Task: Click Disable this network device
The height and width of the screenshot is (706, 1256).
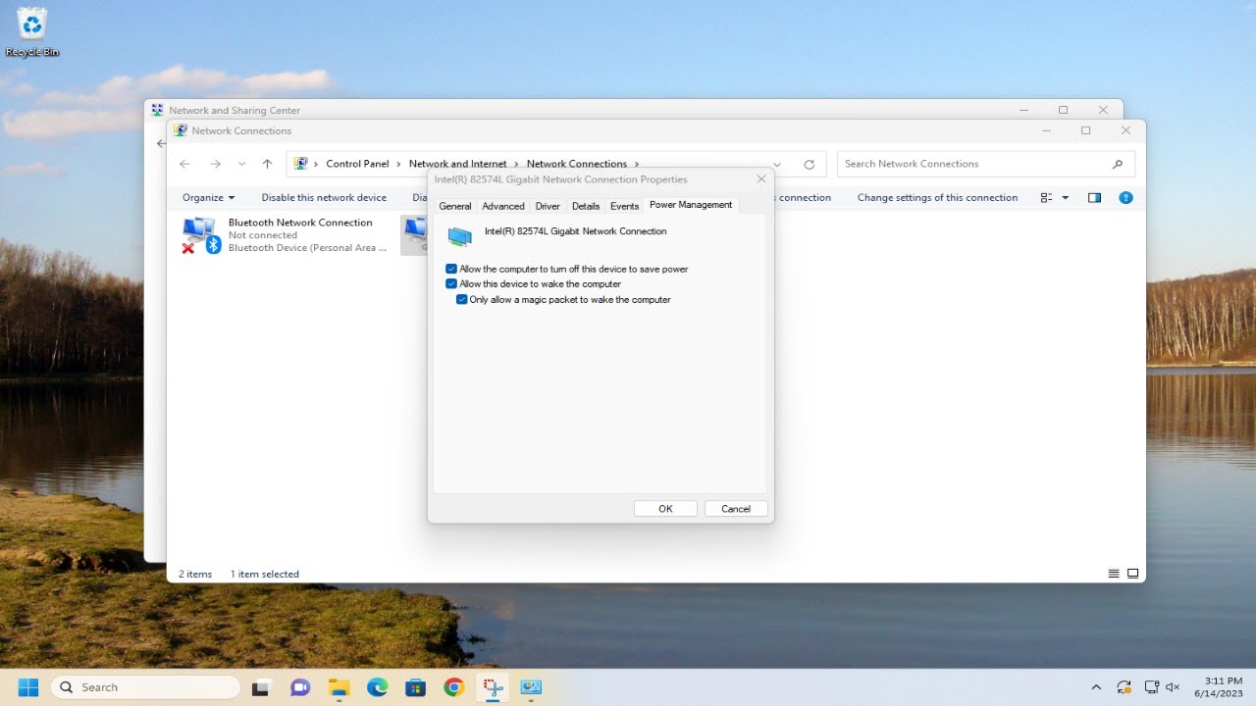Action: pyautogui.click(x=324, y=197)
